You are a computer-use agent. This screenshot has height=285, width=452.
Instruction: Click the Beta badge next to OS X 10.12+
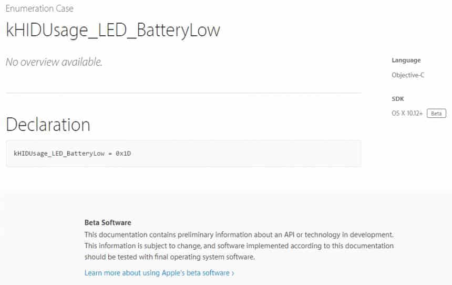coord(436,114)
